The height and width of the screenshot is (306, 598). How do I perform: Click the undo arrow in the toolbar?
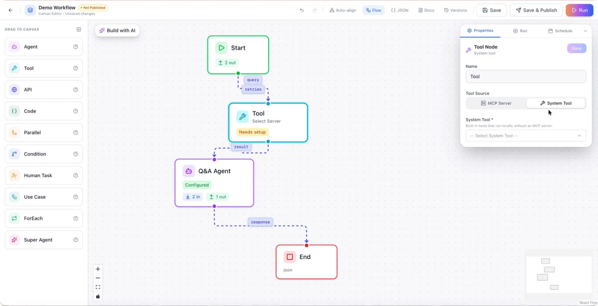[x=302, y=10]
